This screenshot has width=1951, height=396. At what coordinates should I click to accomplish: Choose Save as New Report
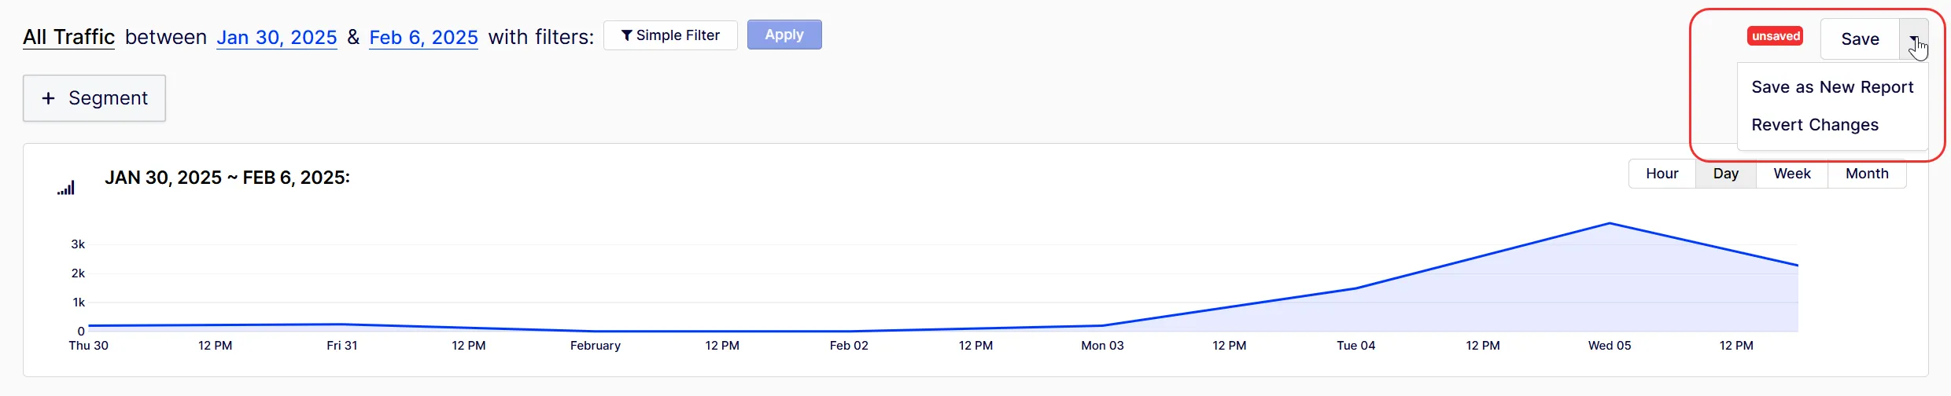point(1832,87)
